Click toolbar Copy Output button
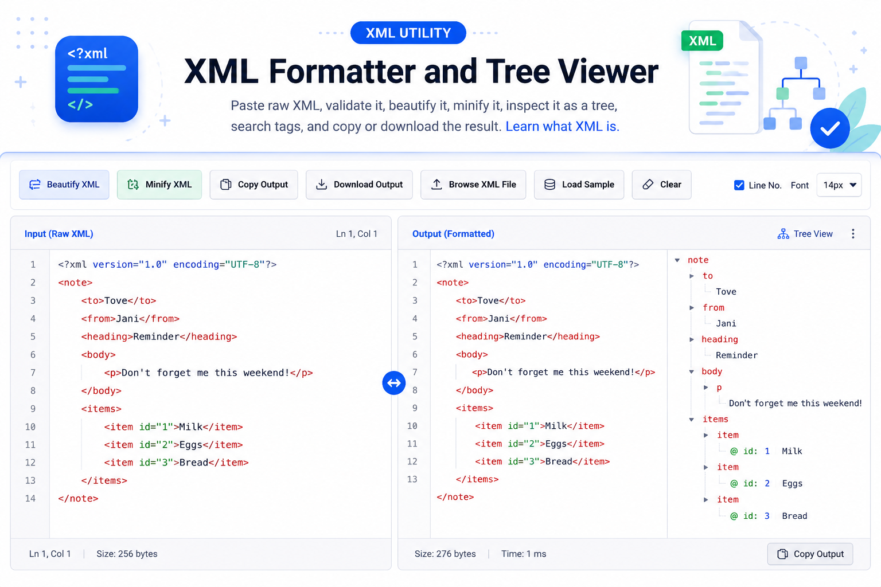Screen dimensions: 881x587 tap(254, 185)
